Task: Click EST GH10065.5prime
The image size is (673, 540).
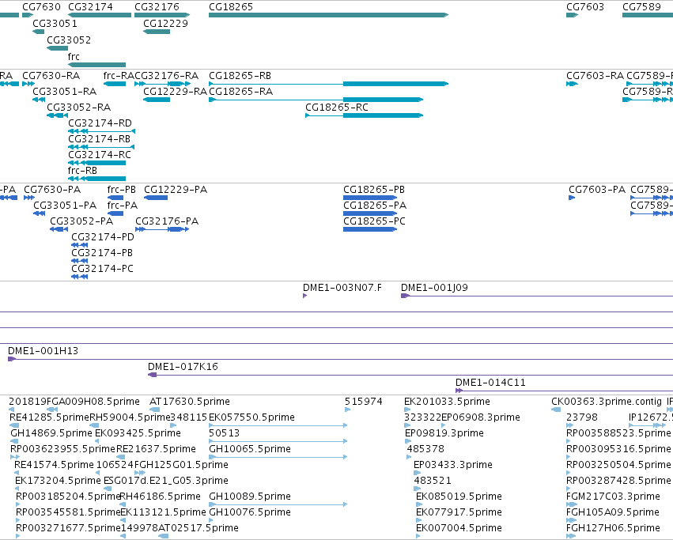Action: point(278,457)
